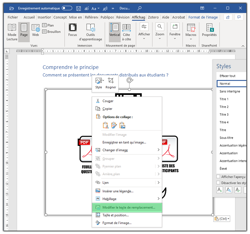Check Désactiver les styles liés checkbox

[218, 183]
